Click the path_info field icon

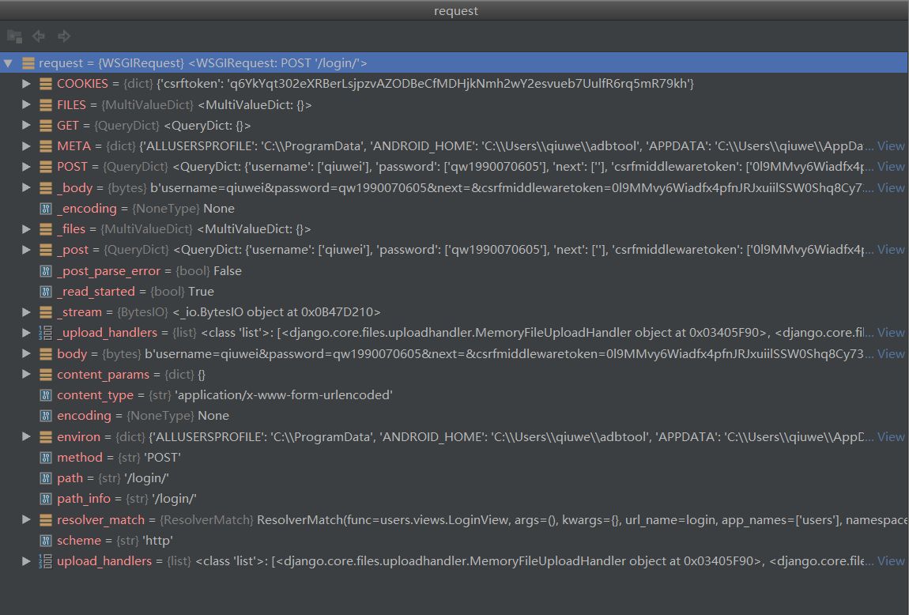pyautogui.click(x=46, y=499)
